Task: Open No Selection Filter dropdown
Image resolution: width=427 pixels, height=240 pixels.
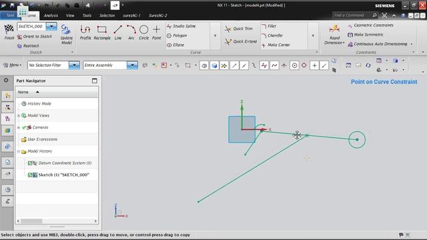Action: [74, 65]
